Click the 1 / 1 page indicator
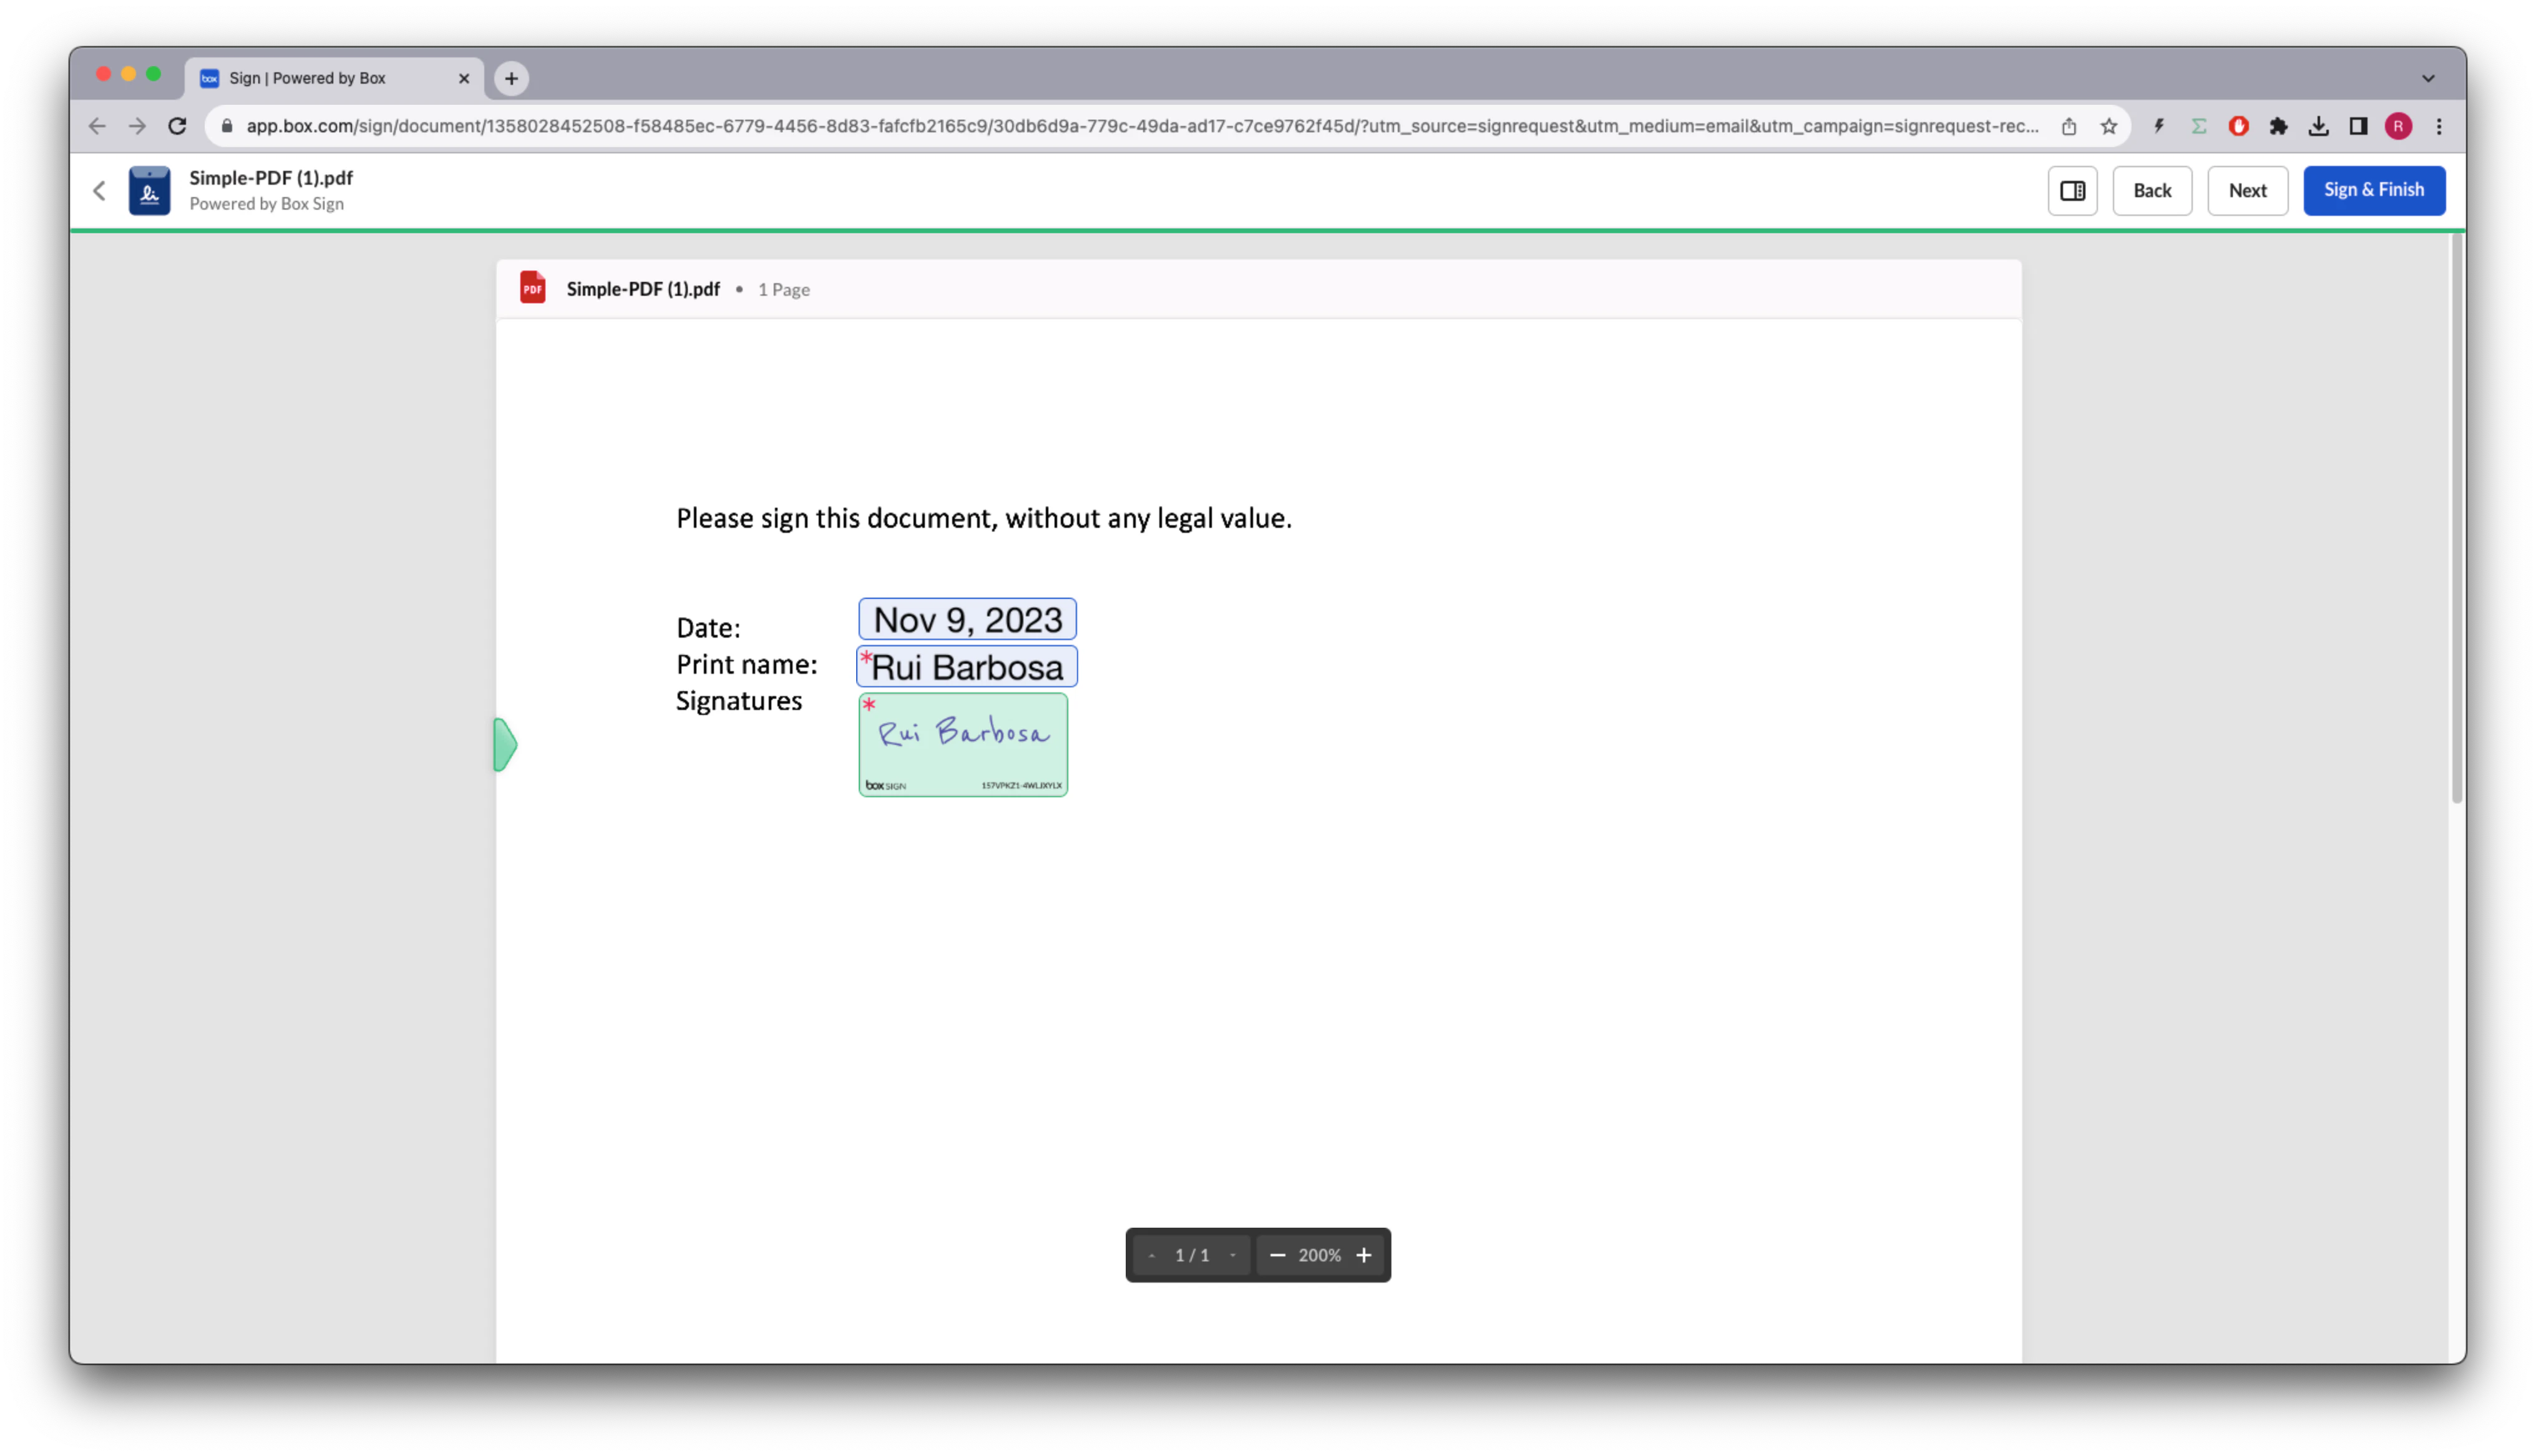 point(1192,1255)
